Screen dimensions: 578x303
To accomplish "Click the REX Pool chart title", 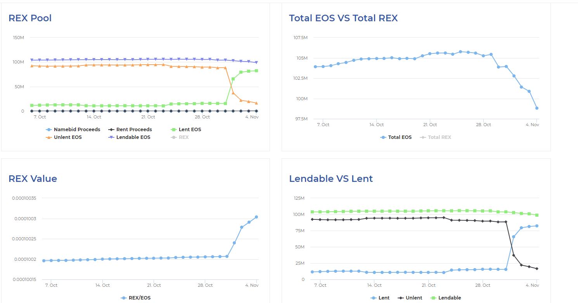I will pyautogui.click(x=30, y=18).
